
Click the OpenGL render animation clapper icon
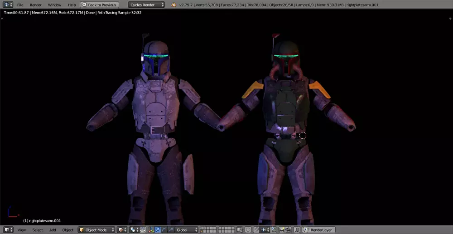point(288,230)
